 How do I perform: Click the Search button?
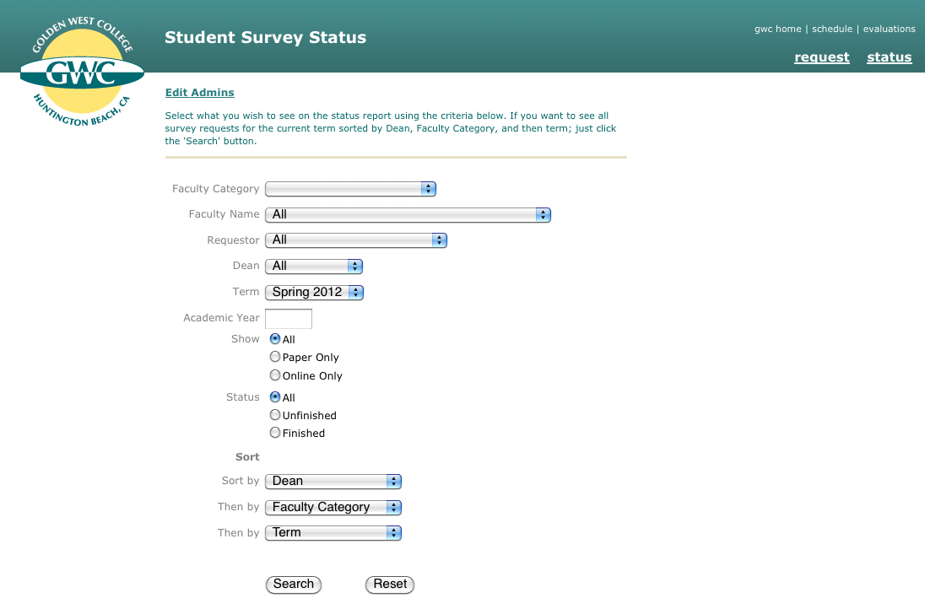[293, 584]
